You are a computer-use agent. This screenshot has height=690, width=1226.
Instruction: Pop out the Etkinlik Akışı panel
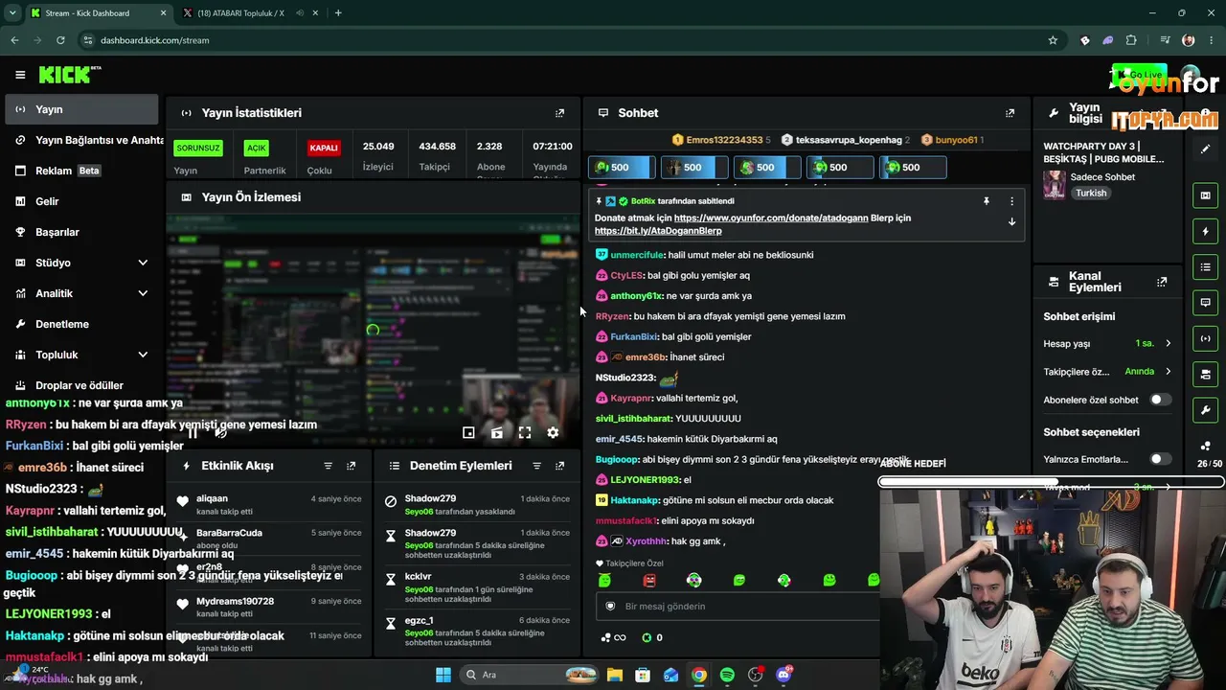[x=352, y=466]
